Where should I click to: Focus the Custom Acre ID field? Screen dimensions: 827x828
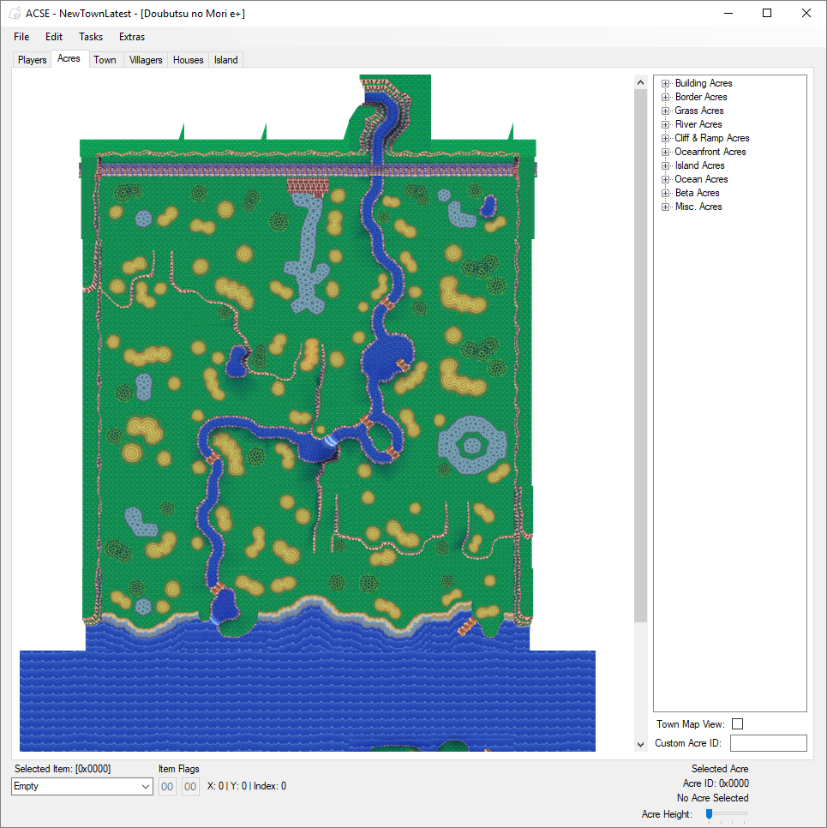coord(769,743)
